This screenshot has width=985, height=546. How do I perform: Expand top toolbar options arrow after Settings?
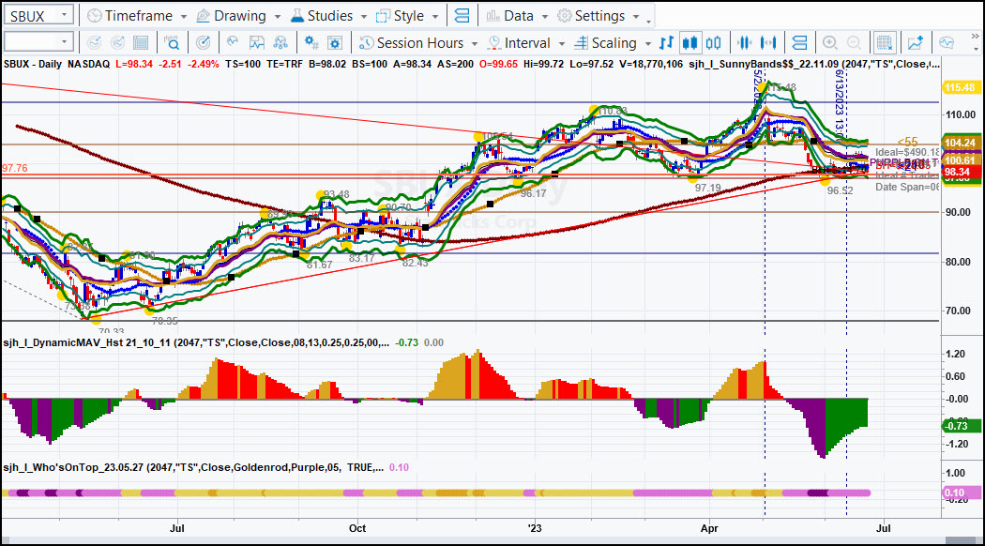click(x=649, y=21)
